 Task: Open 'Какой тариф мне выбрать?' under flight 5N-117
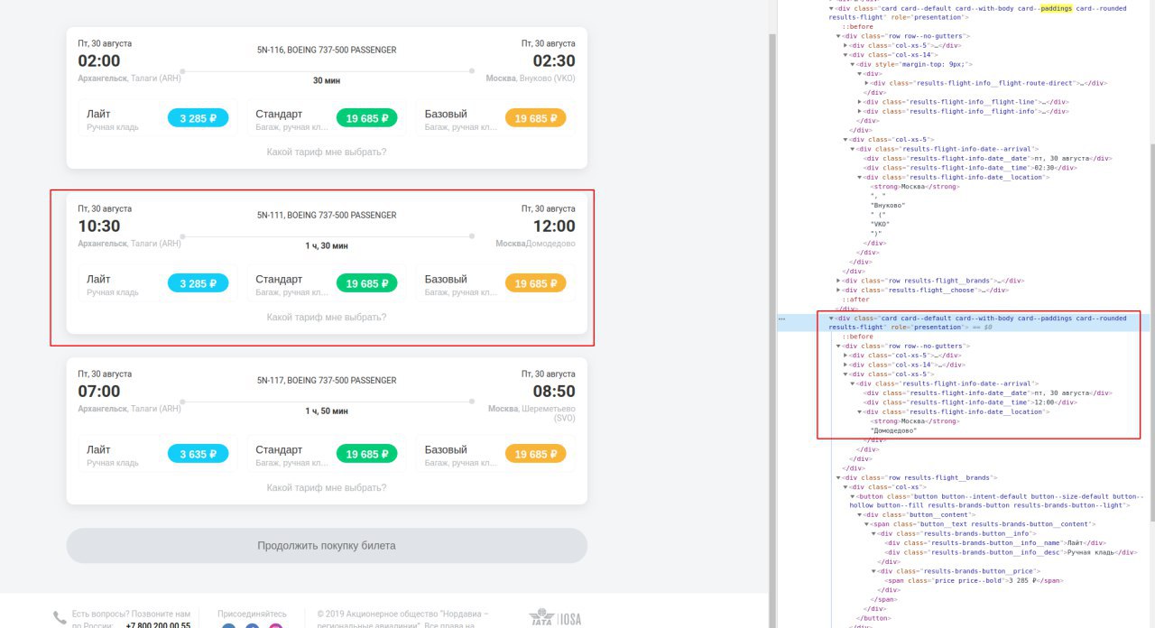(x=327, y=487)
